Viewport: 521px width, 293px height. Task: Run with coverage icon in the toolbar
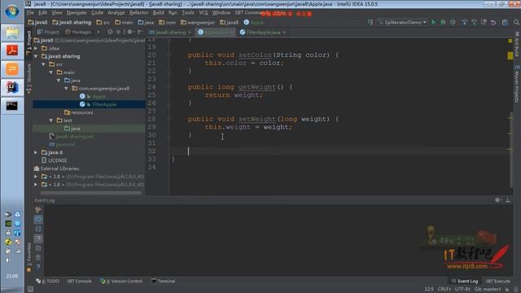(453, 22)
